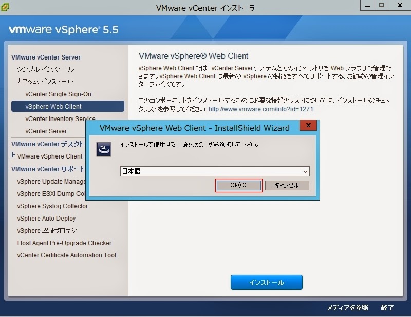Click the キャンセル button in the dialog

pos(287,185)
